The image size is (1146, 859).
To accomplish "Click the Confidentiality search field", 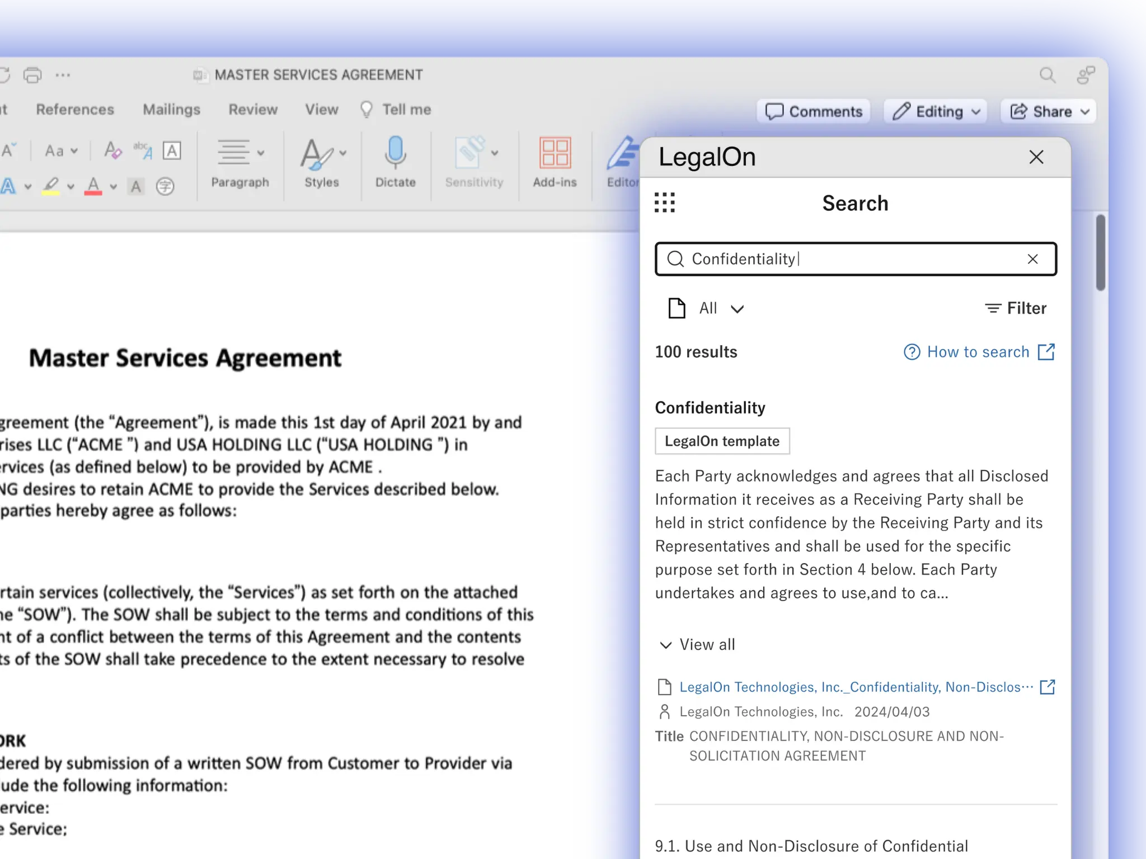I will coord(856,259).
